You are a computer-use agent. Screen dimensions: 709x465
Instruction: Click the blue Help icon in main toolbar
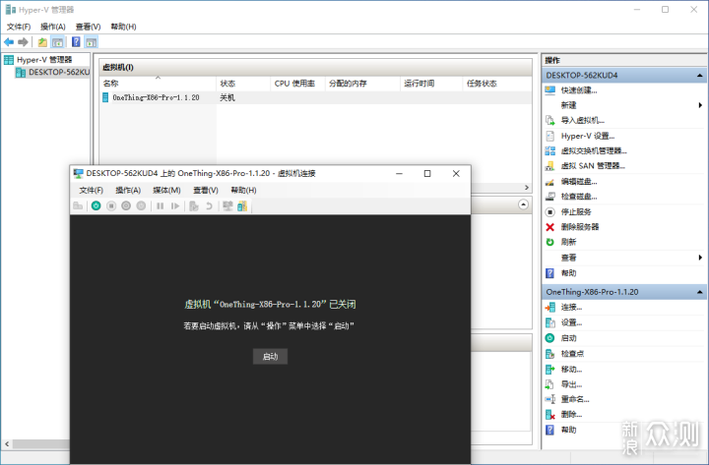[76, 42]
